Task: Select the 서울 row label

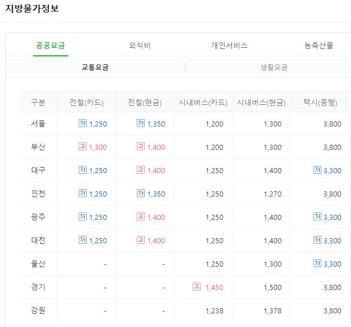Action: 38,124
